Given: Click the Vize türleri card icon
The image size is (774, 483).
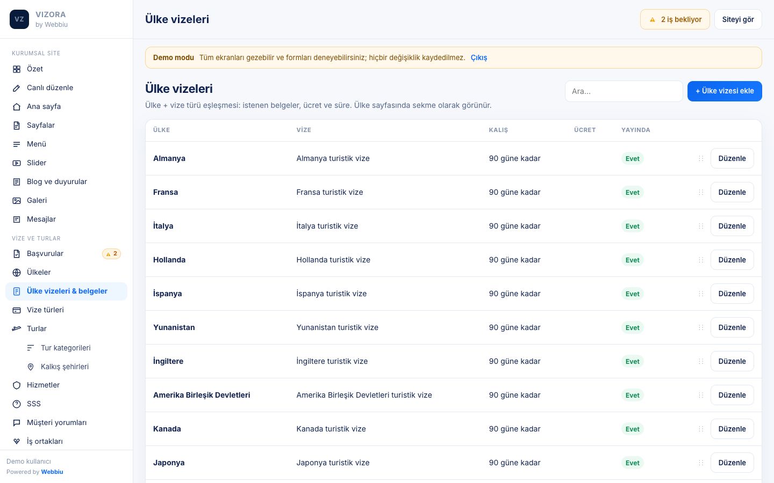Looking at the screenshot, I should (x=17, y=310).
